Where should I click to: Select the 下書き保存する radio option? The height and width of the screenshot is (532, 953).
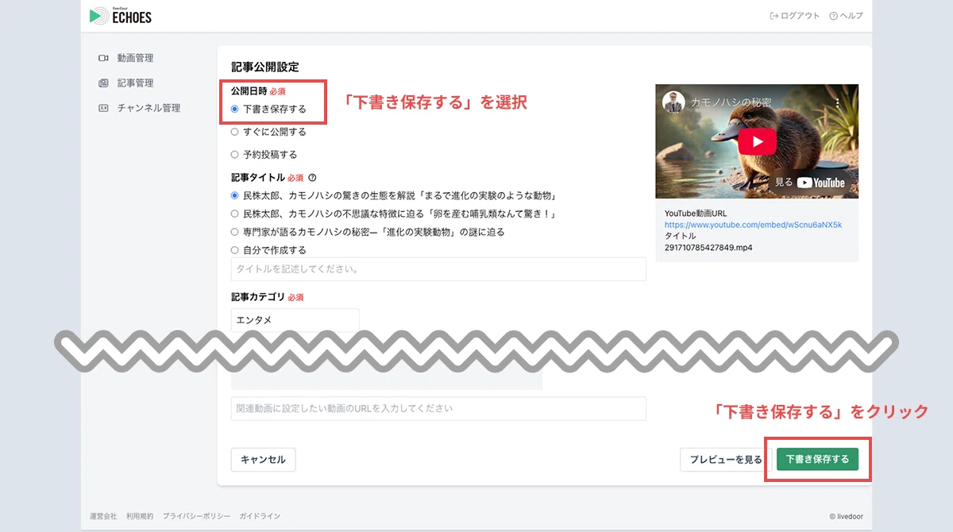coord(234,109)
